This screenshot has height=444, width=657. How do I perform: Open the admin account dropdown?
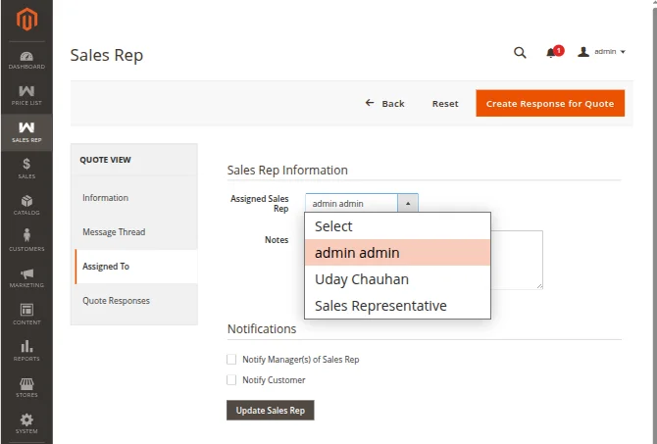pos(602,52)
